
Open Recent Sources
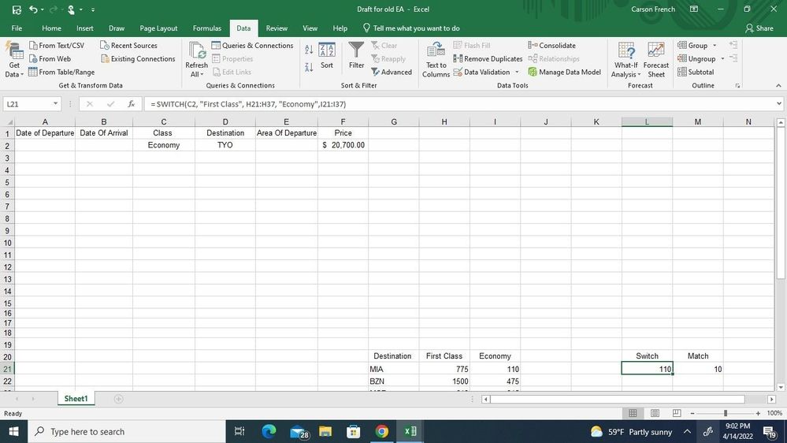coord(128,45)
